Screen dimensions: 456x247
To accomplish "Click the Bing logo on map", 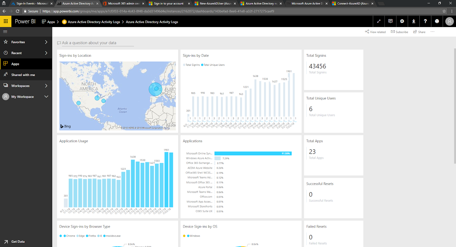I will pyautogui.click(x=66, y=126).
